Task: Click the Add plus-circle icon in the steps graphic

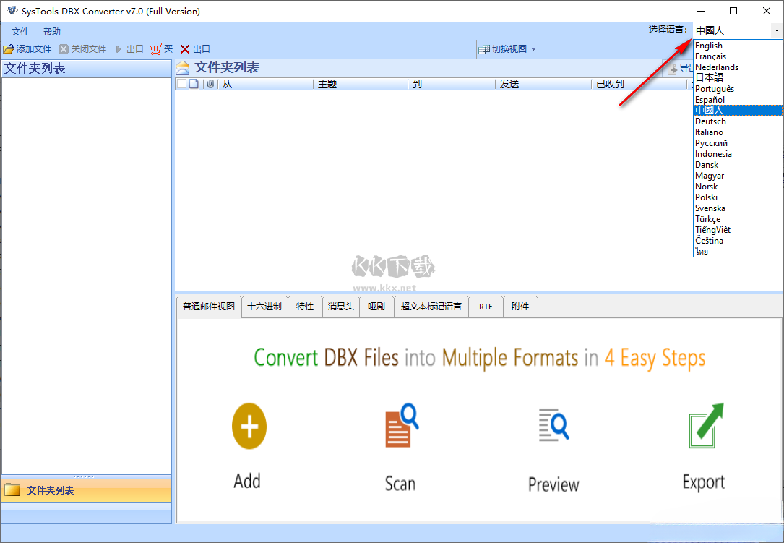Action: pos(249,426)
